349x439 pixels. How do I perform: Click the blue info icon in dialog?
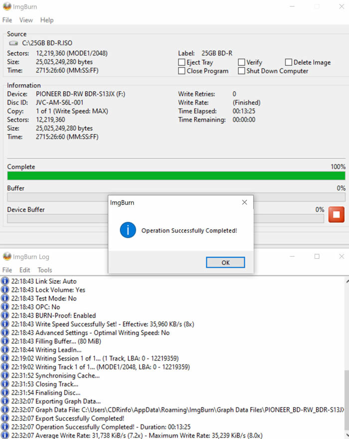click(x=129, y=230)
